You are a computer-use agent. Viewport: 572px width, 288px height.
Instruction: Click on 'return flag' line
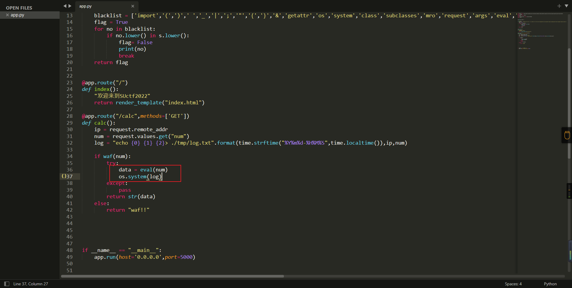(111, 62)
